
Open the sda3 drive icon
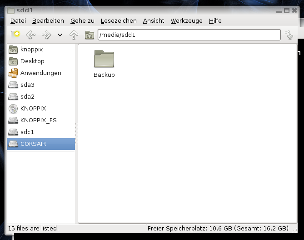point(13,85)
